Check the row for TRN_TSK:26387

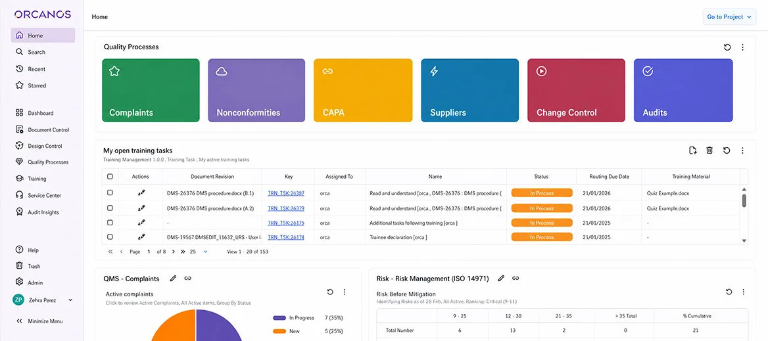tap(110, 193)
